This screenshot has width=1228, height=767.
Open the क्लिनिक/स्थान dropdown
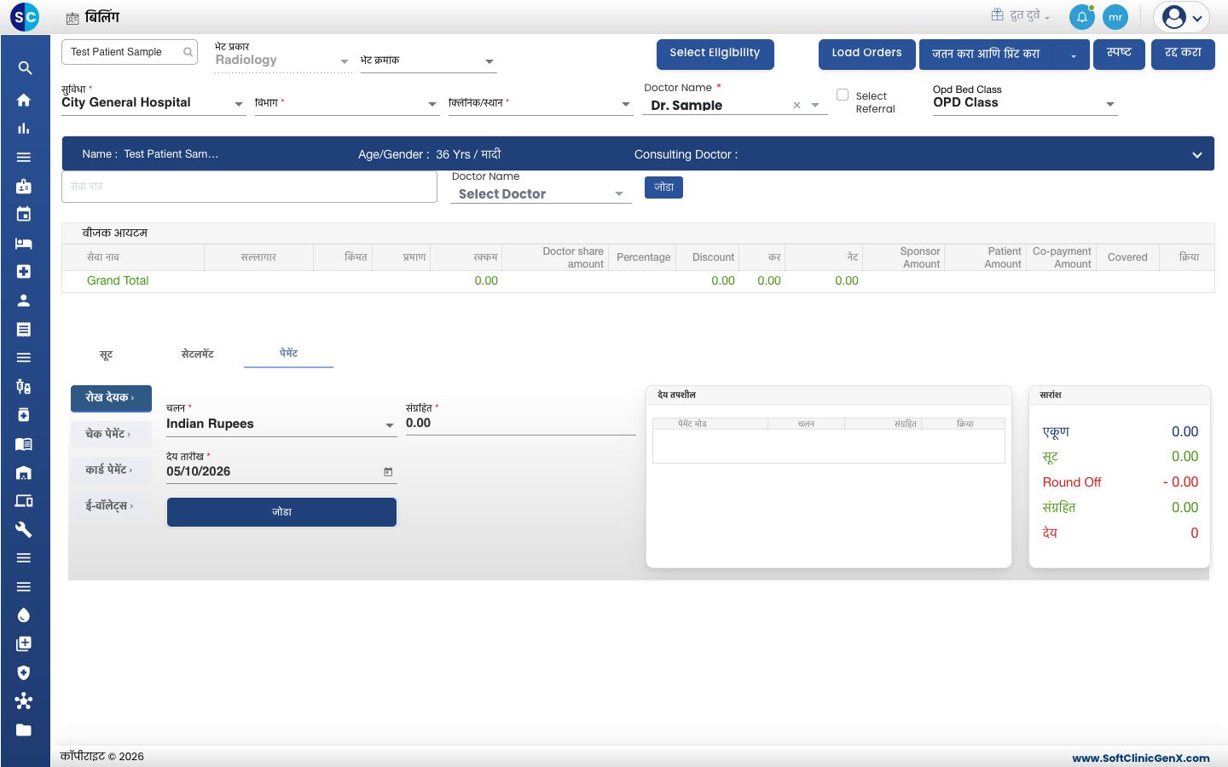click(x=540, y=103)
